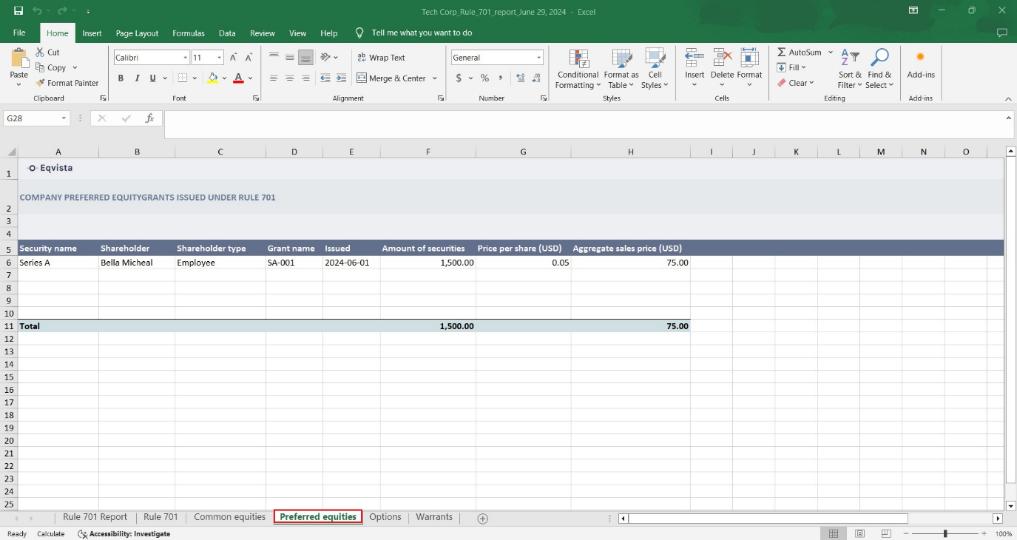Increase decimal places
Image resolution: width=1017 pixels, height=540 pixels.
coord(520,78)
